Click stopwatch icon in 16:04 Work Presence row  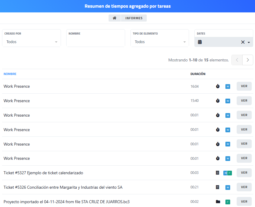tap(218, 86)
